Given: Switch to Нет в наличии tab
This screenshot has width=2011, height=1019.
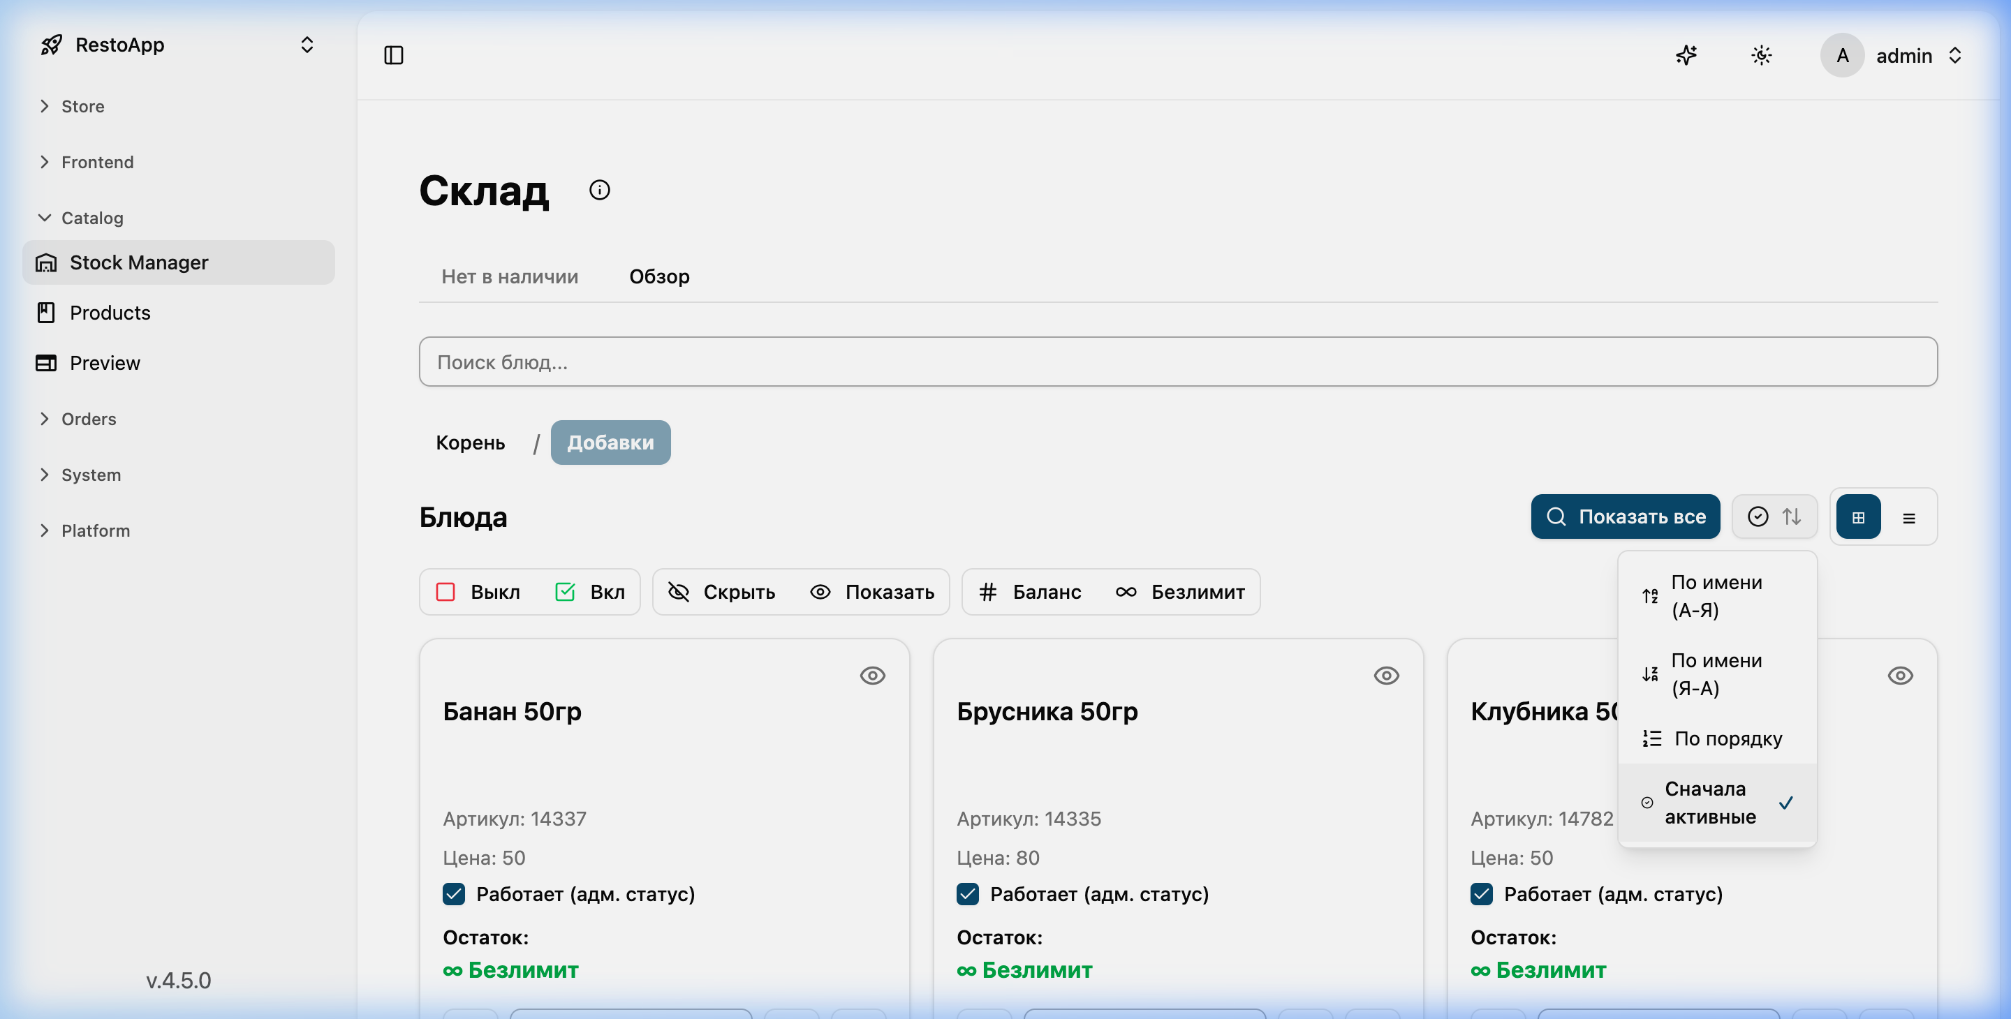Looking at the screenshot, I should (510, 276).
